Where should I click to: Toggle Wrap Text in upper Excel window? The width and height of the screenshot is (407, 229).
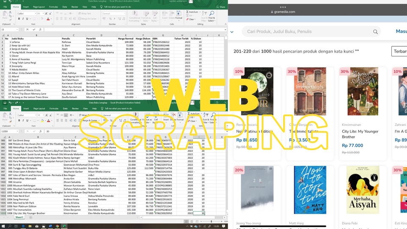click(x=85, y=14)
